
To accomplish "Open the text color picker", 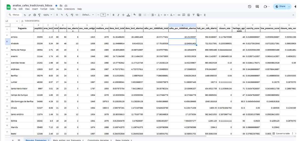I will coord(128,15).
